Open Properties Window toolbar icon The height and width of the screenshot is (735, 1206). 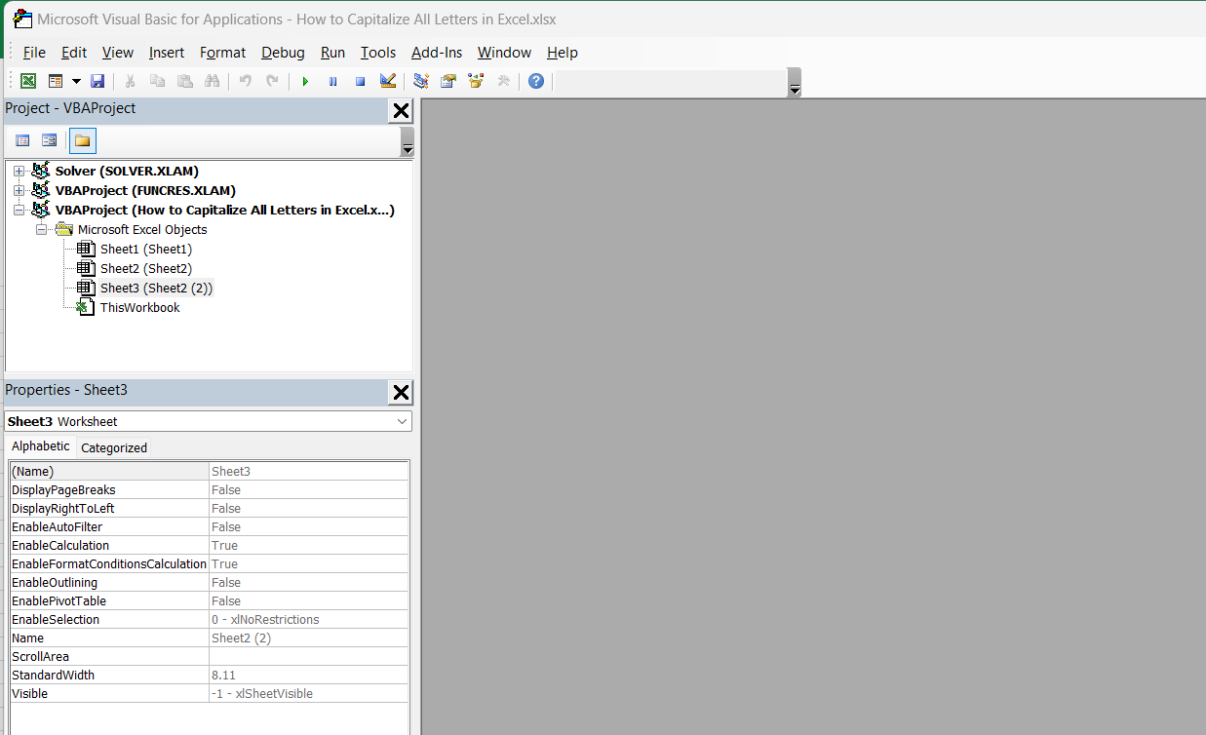(448, 81)
